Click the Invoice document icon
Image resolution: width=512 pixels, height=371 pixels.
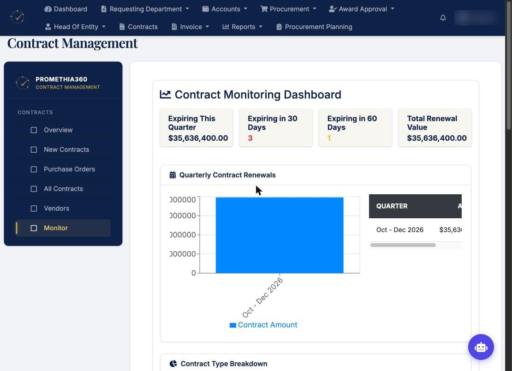click(174, 27)
